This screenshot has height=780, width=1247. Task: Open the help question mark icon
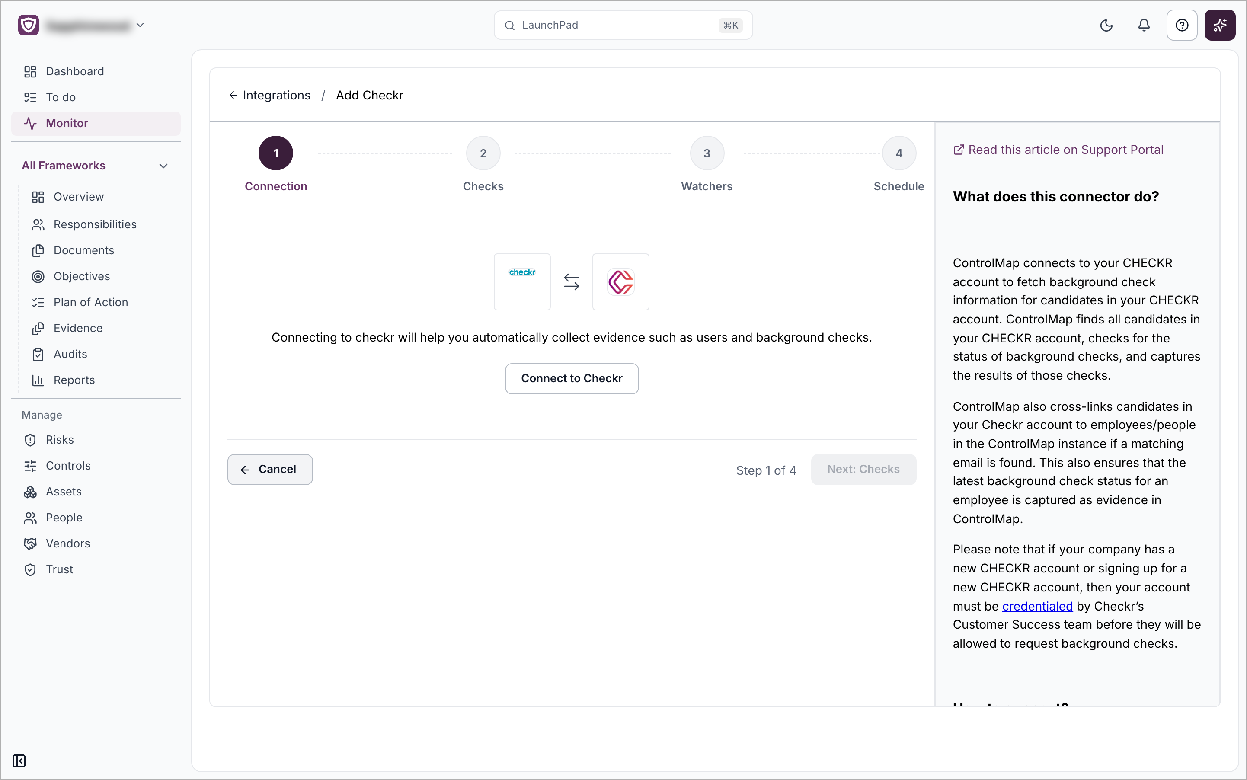1181,25
